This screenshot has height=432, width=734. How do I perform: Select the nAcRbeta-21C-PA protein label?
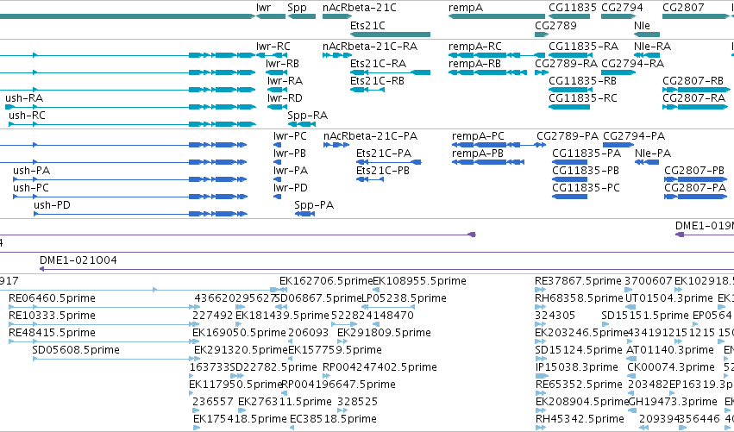[370, 136]
